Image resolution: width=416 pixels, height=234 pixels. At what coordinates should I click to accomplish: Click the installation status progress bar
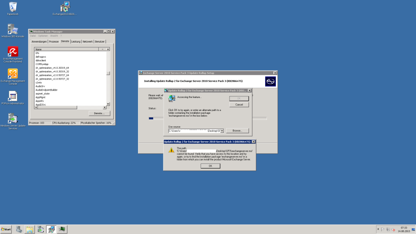(208, 118)
